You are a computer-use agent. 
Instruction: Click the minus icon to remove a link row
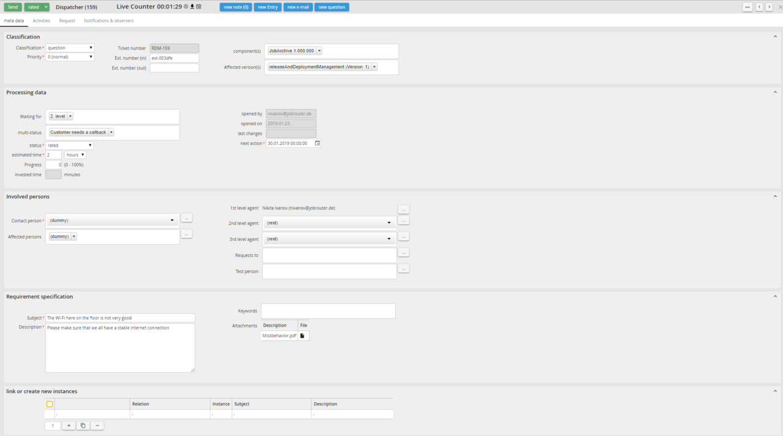pyautogui.click(x=97, y=425)
